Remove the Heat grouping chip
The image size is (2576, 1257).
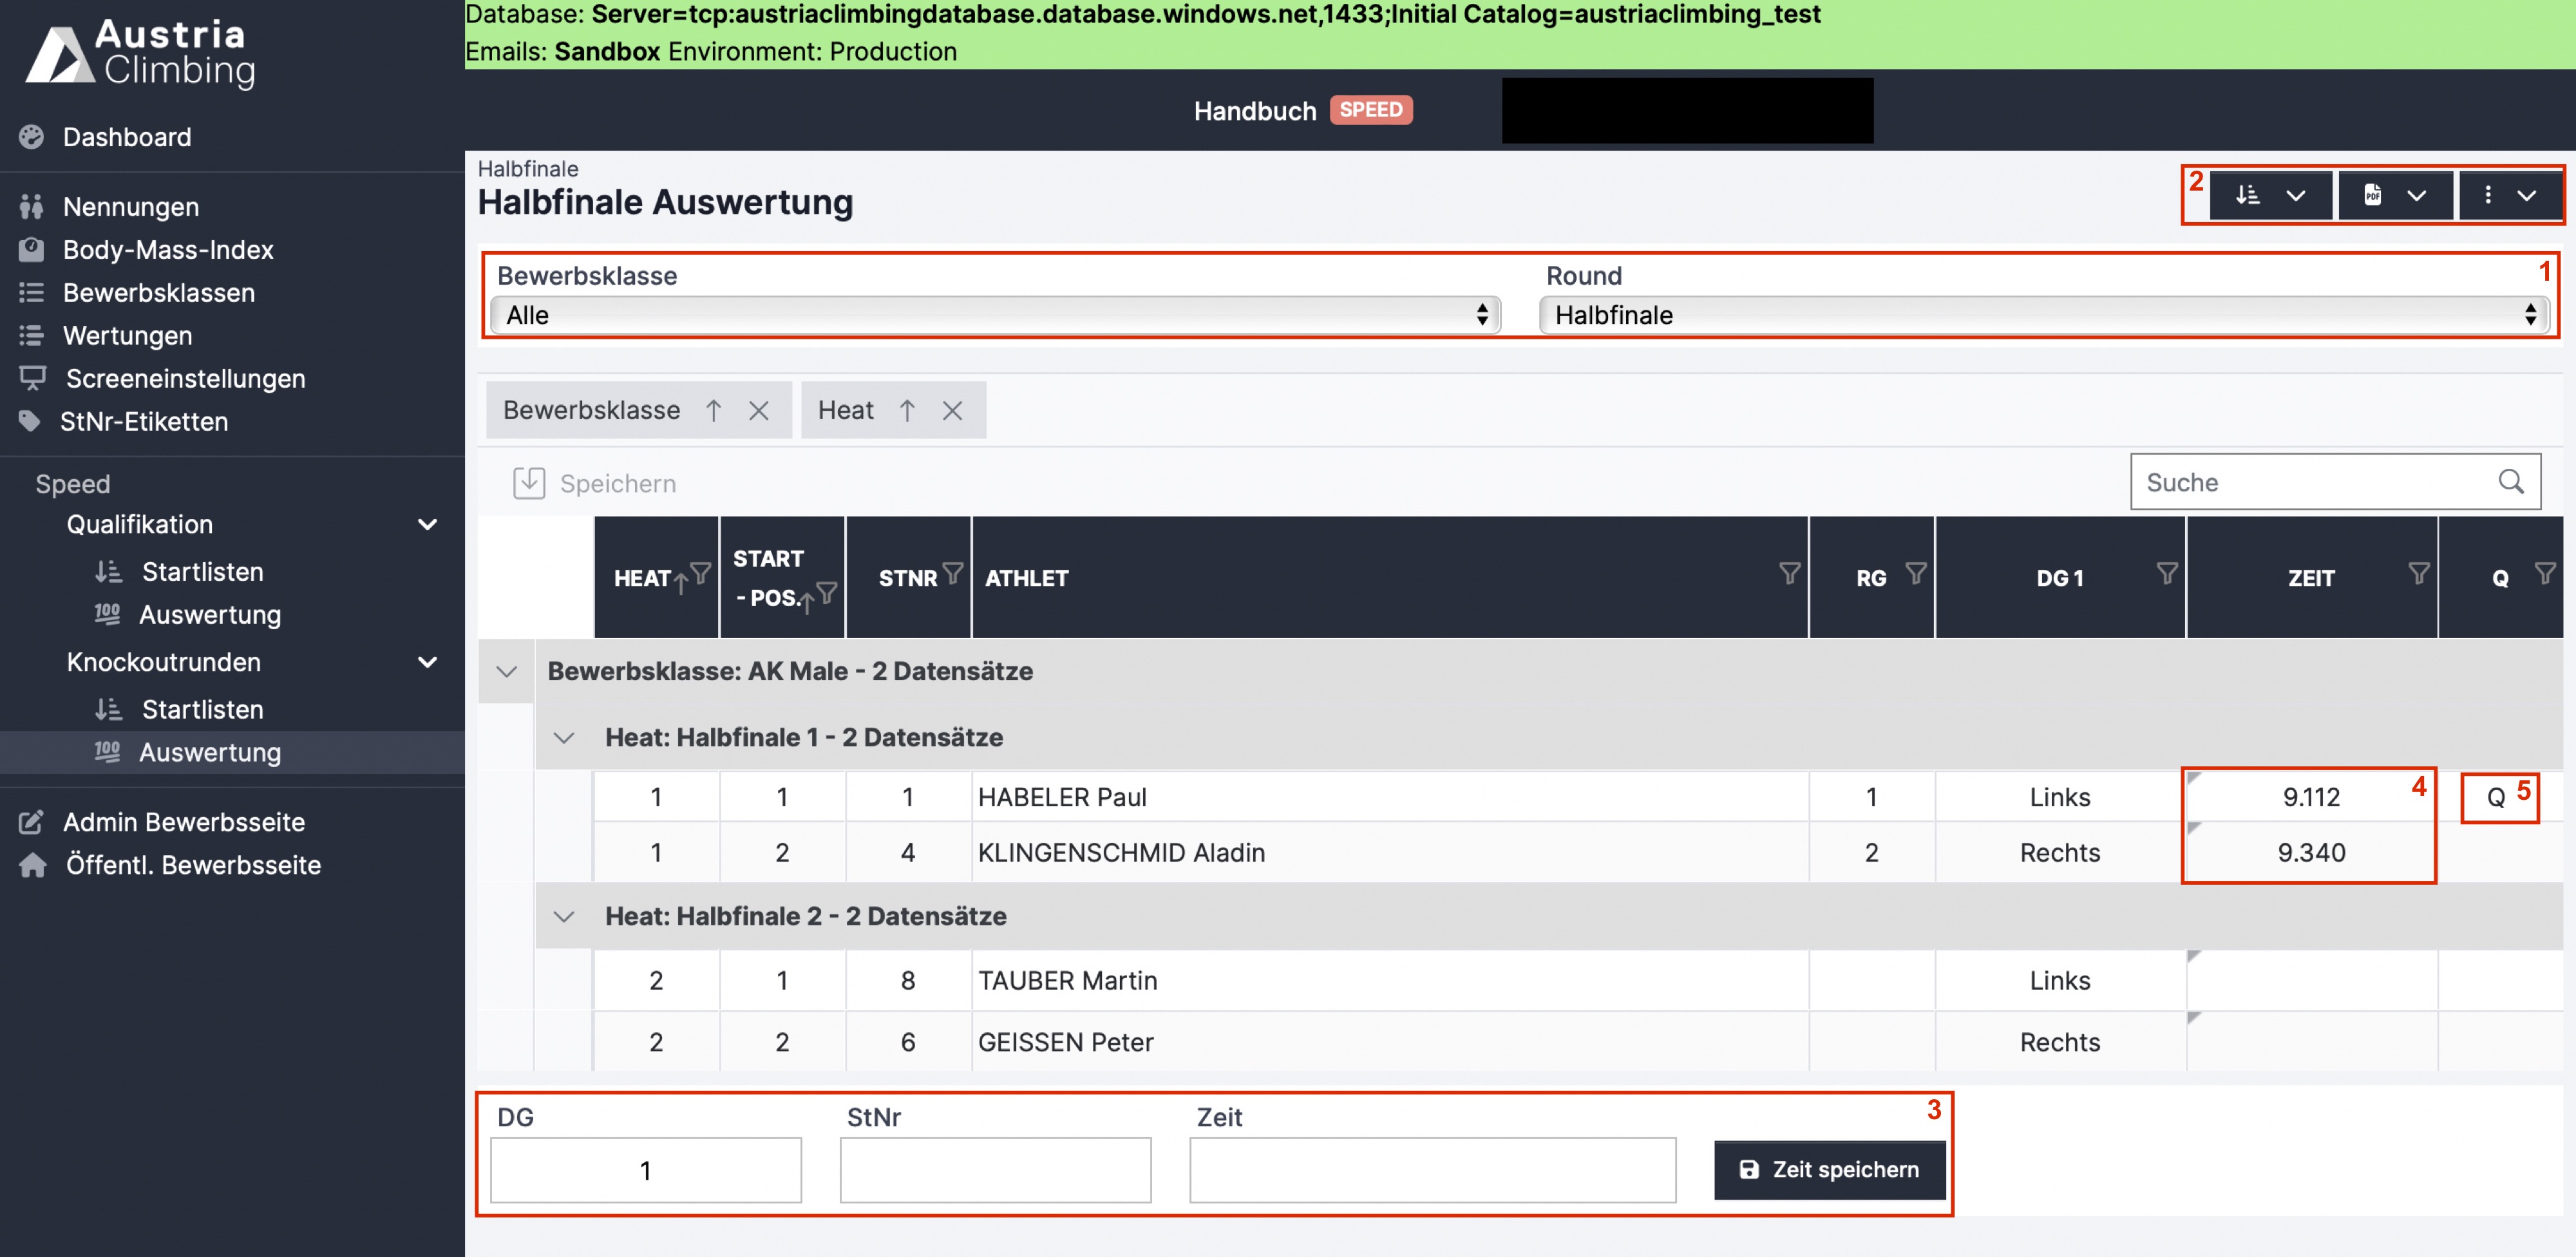coord(952,410)
